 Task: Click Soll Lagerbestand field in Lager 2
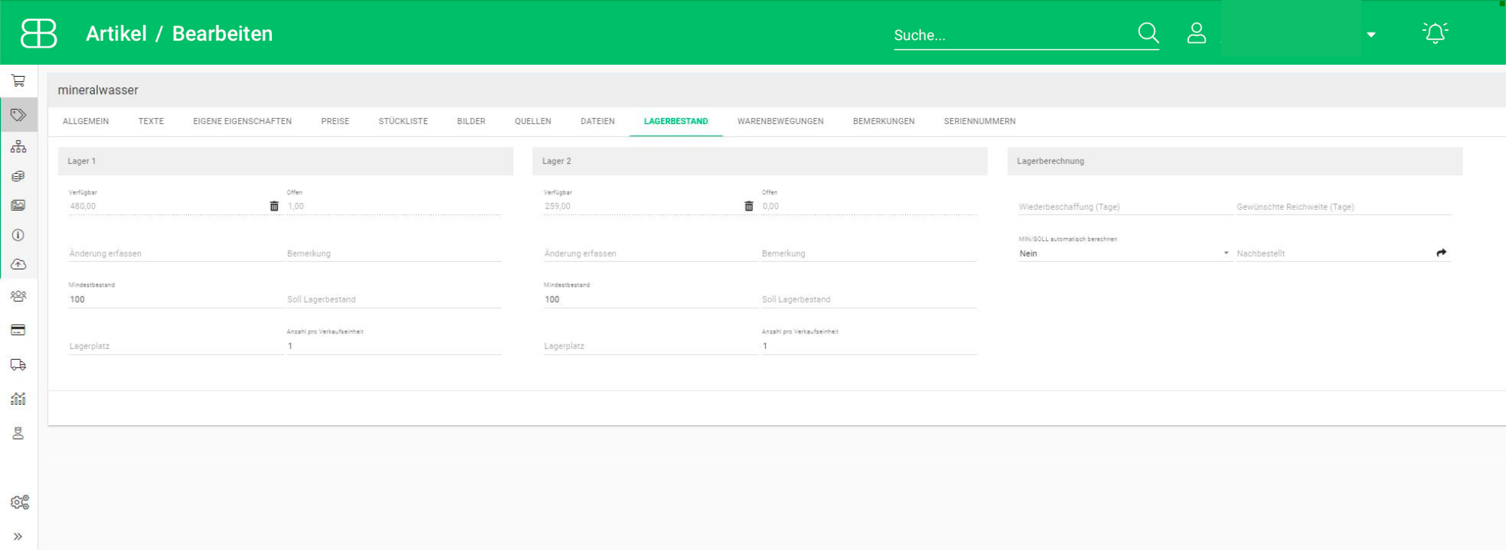click(x=869, y=299)
